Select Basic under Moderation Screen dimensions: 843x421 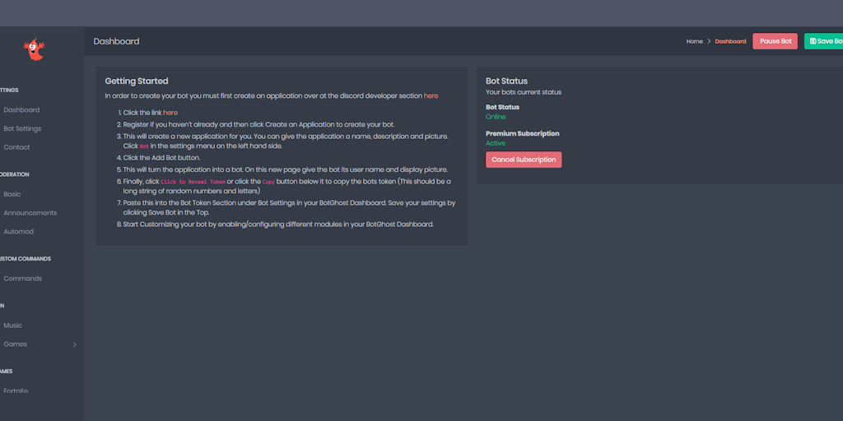coord(12,194)
